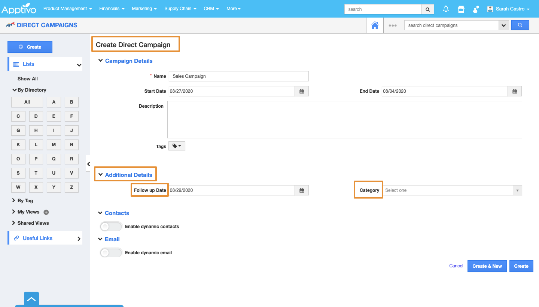Open the Marketing menu

(144, 9)
